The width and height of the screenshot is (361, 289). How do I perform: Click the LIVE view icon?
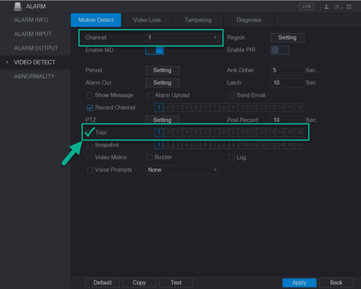(306, 7)
